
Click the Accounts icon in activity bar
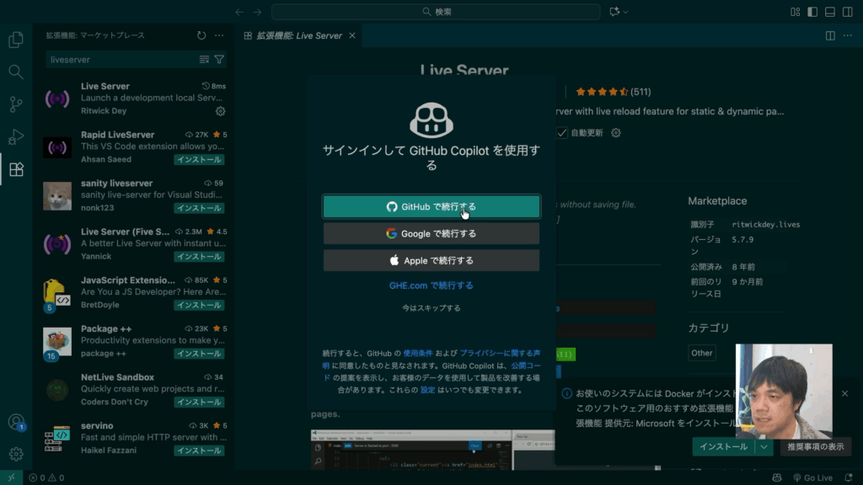click(15, 422)
